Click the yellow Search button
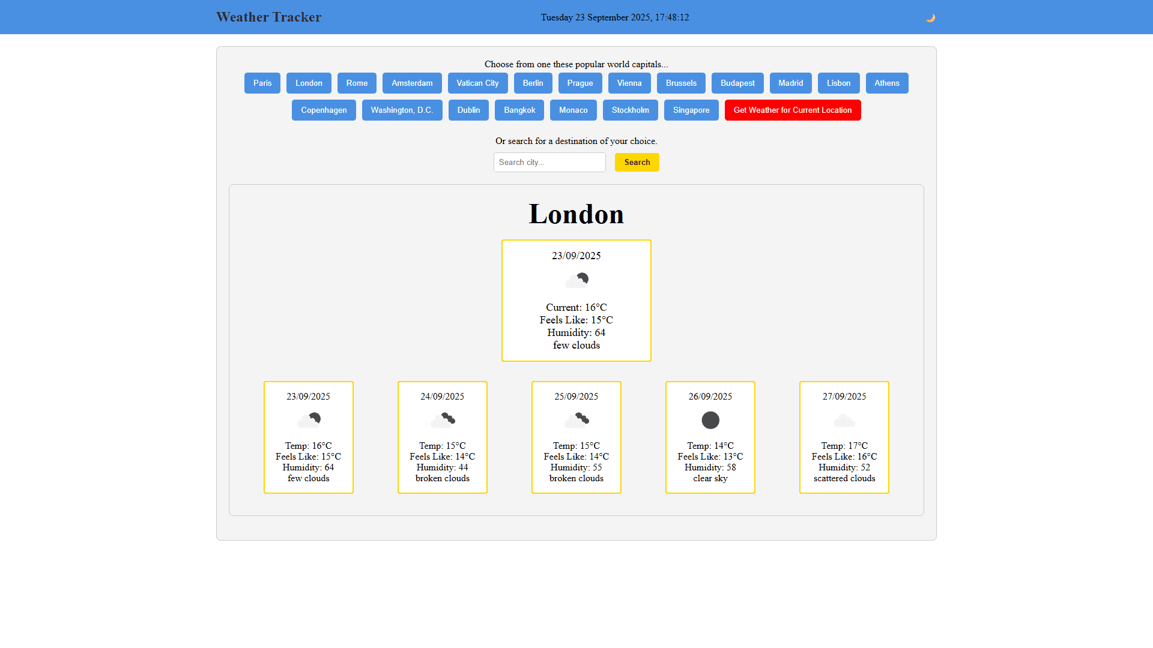This screenshot has width=1153, height=648. 637,163
